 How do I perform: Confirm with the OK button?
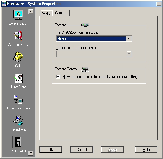(51, 150)
